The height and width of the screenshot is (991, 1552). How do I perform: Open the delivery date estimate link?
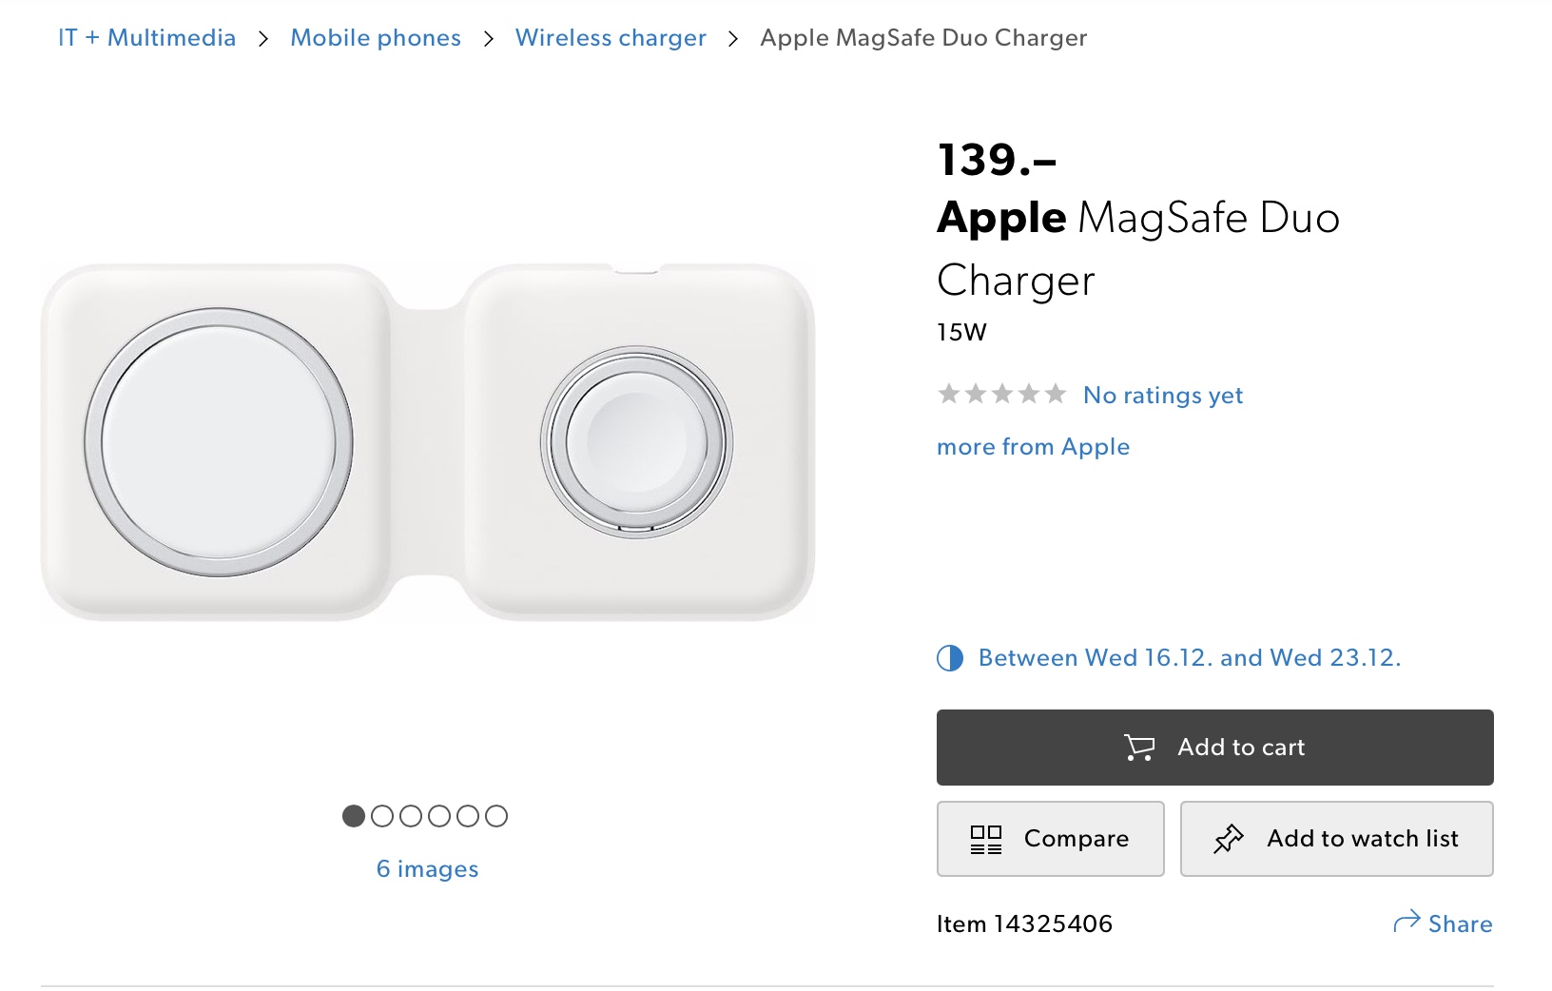1189,658
